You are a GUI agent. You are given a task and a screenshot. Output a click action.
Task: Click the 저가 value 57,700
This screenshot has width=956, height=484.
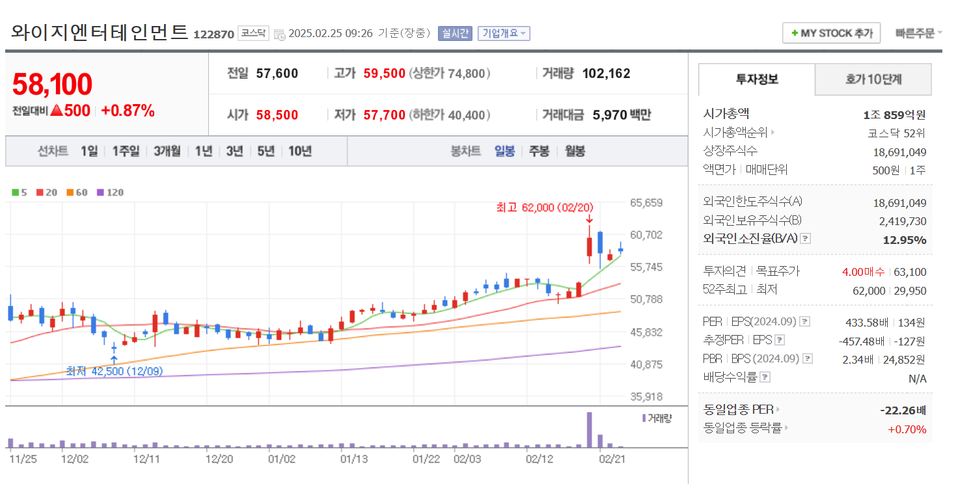click(x=385, y=115)
